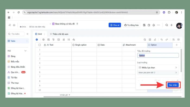Bookmark the page with star icon
Viewport: 190px width, 107px height.
click(157, 12)
